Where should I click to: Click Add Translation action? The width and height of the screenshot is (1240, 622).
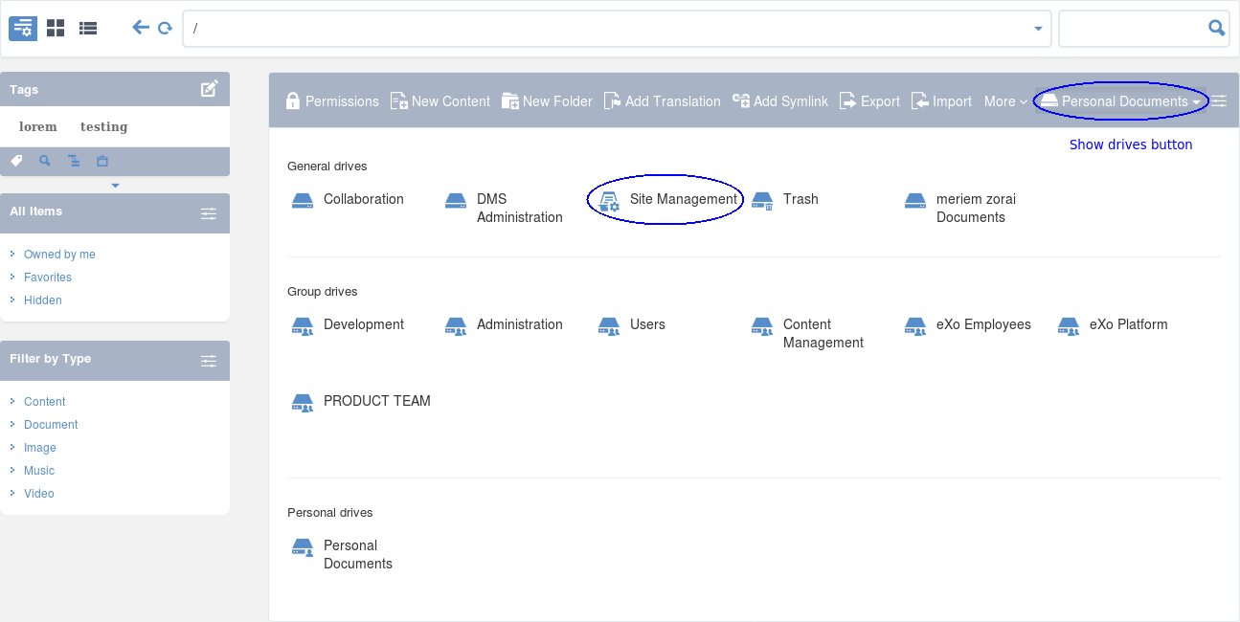click(663, 101)
